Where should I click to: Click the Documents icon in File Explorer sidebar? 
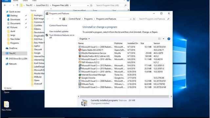[8, 23]
